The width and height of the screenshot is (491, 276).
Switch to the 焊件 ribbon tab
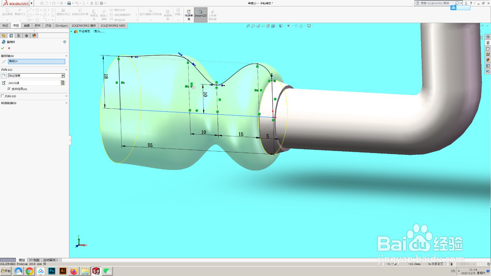[x=37, y=25]
